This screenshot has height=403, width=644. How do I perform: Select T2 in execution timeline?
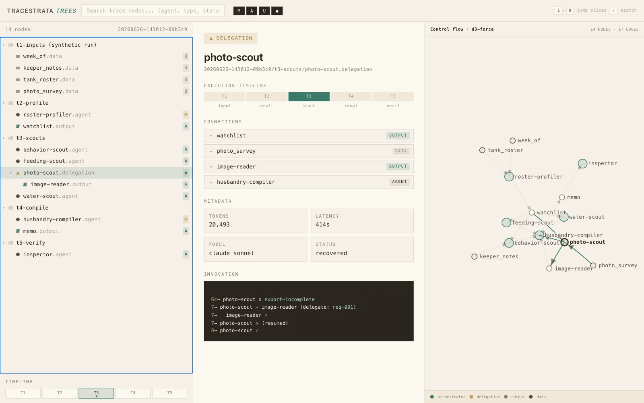tap(266, 97)
